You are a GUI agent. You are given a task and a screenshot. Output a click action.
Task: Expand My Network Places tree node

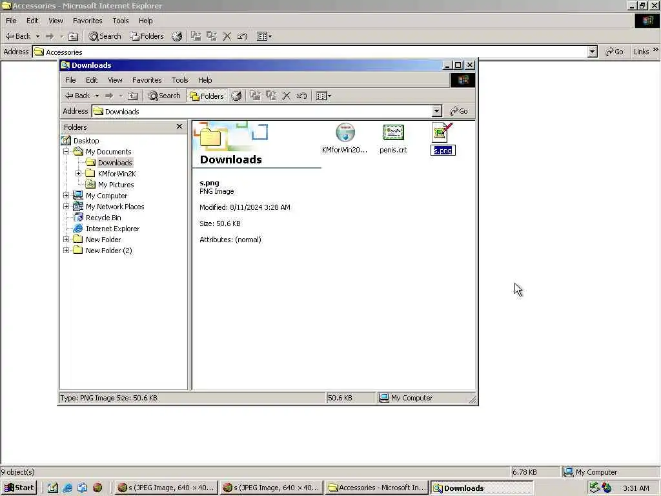[66, 206]
